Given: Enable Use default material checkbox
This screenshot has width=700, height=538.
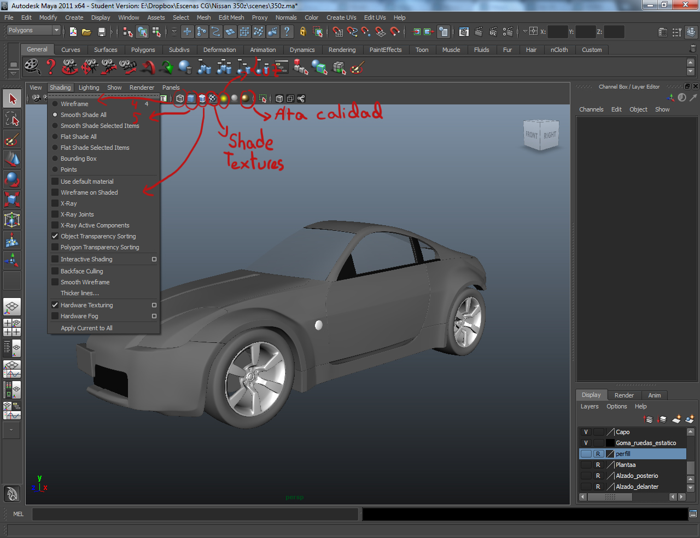Looking at the screenshot, I should [55, 182].
